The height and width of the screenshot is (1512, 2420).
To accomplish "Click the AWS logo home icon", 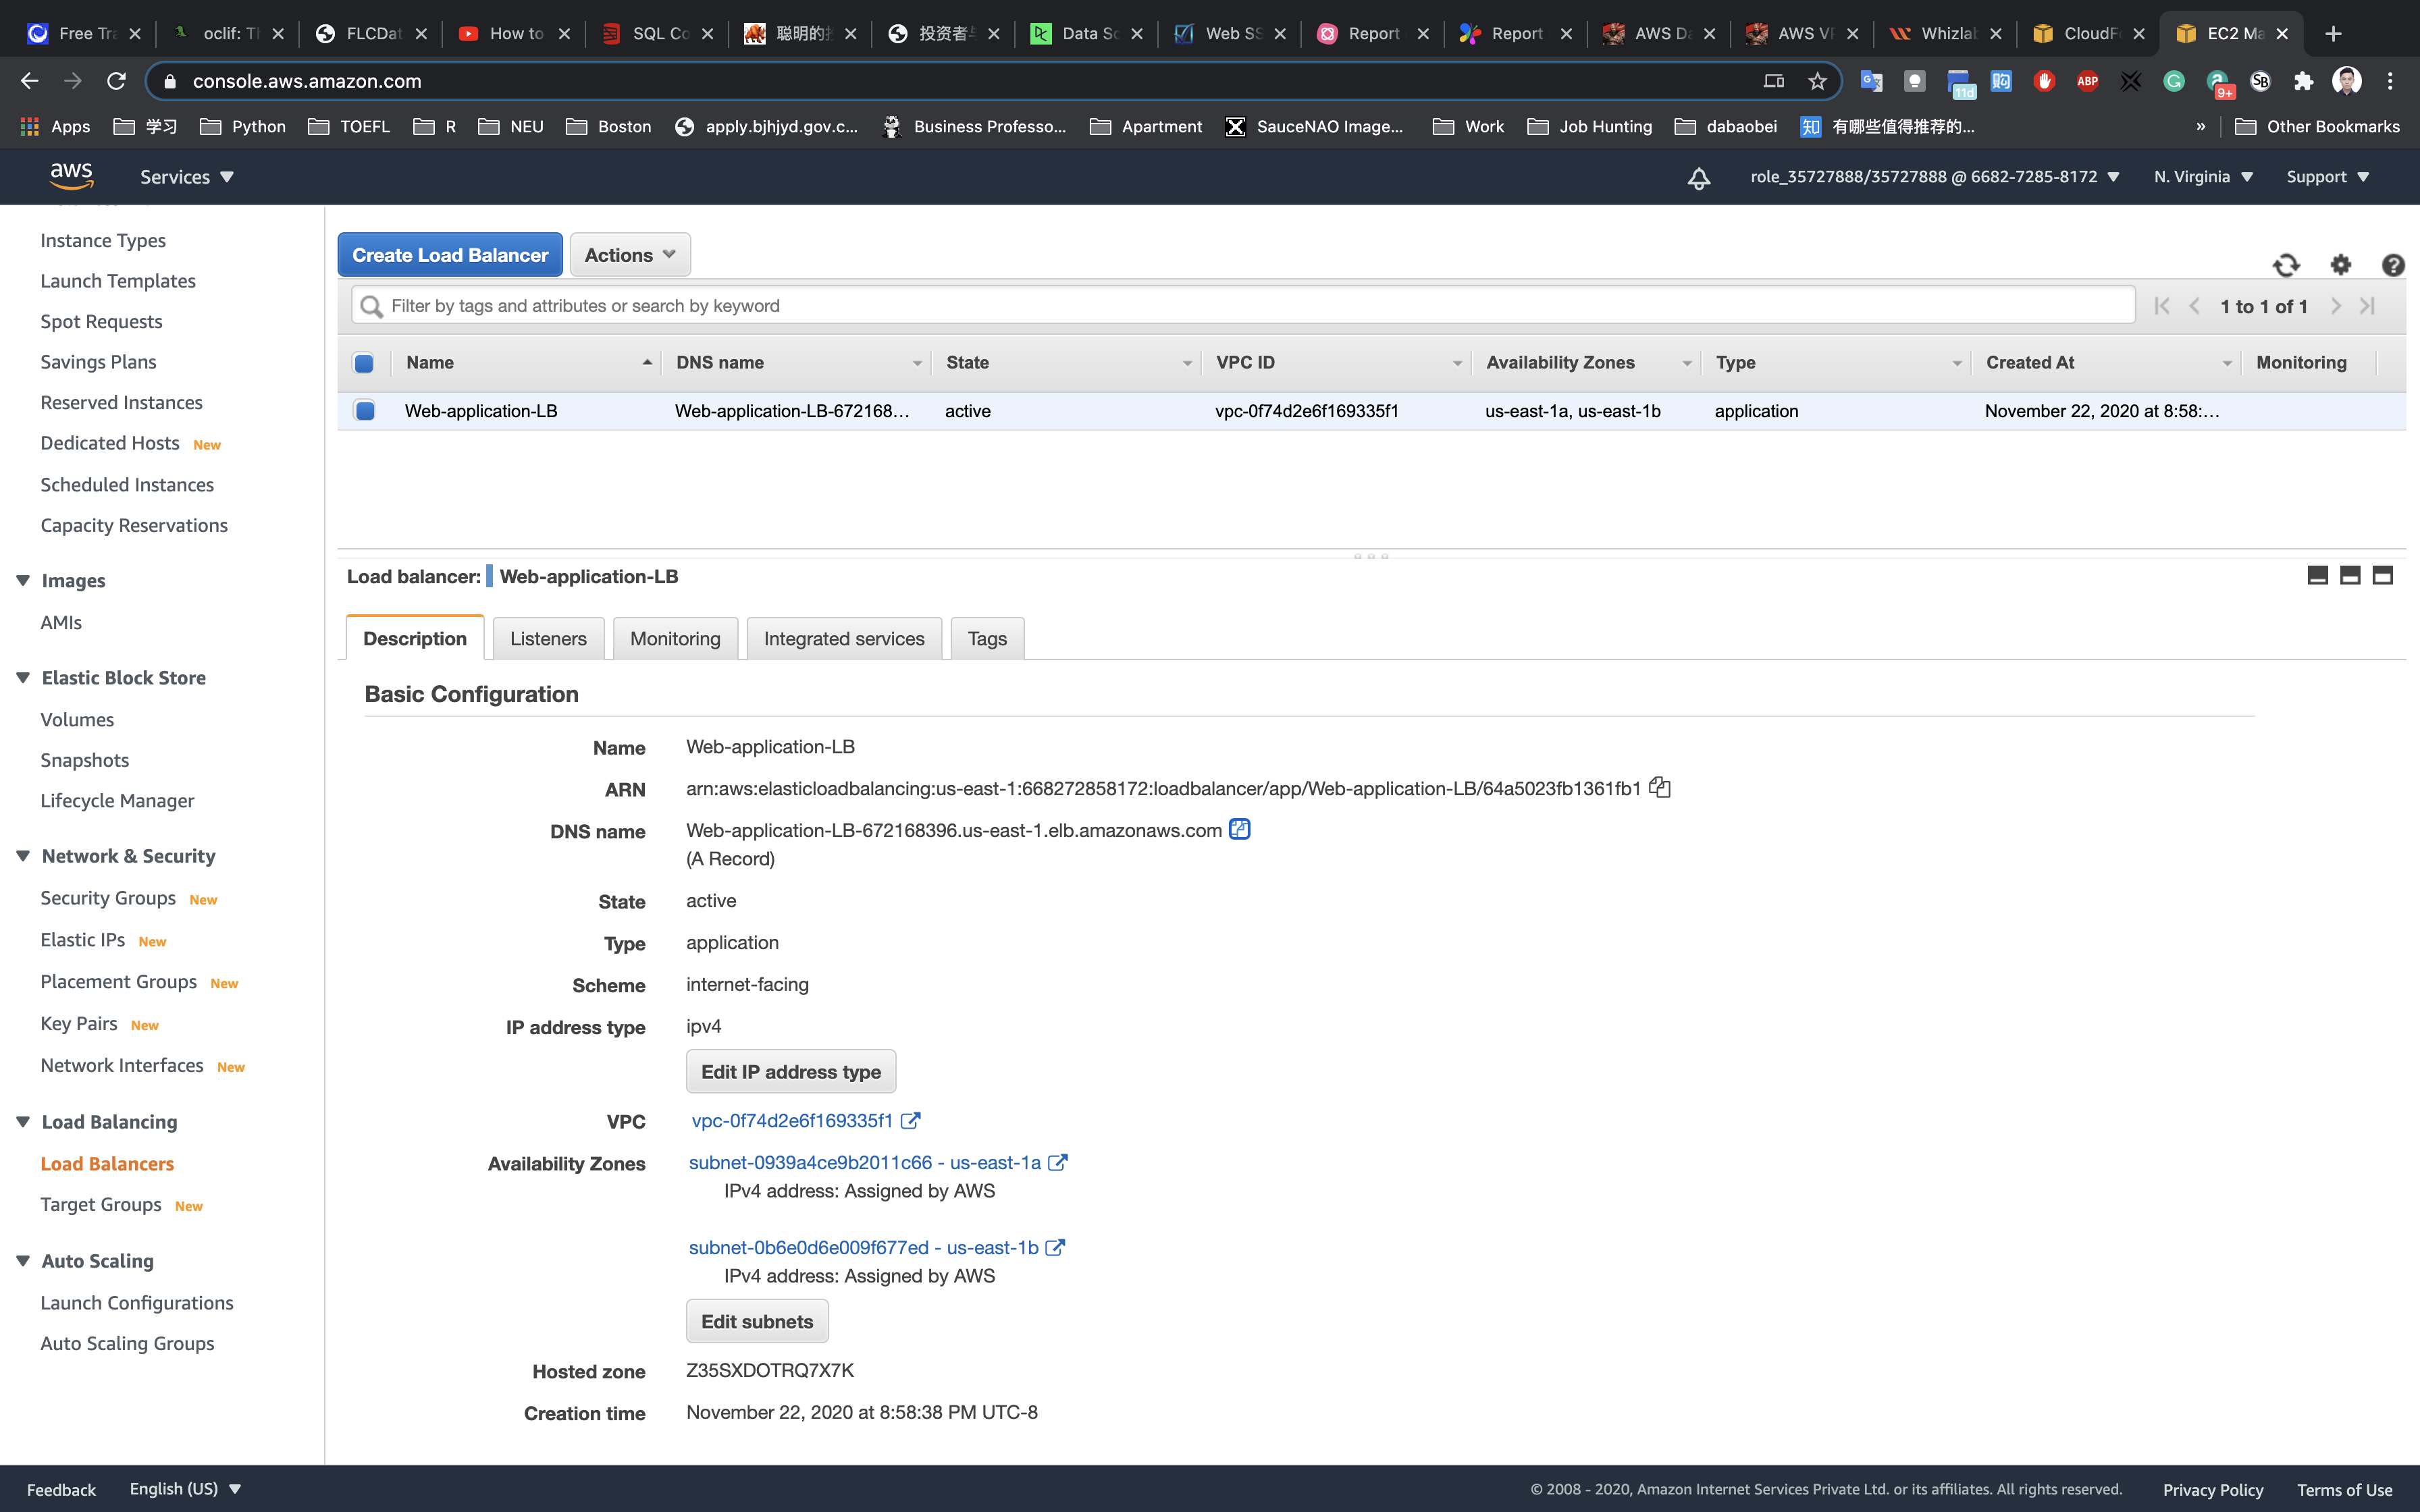I will click(72, 176).
